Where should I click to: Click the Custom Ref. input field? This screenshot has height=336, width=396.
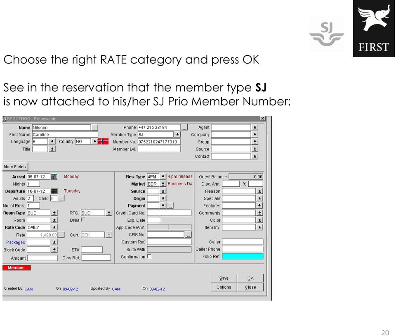[169, 242]
